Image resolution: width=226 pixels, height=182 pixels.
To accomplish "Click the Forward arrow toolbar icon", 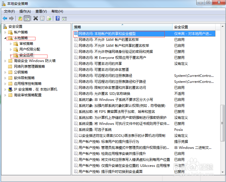I will coord(11,19).
